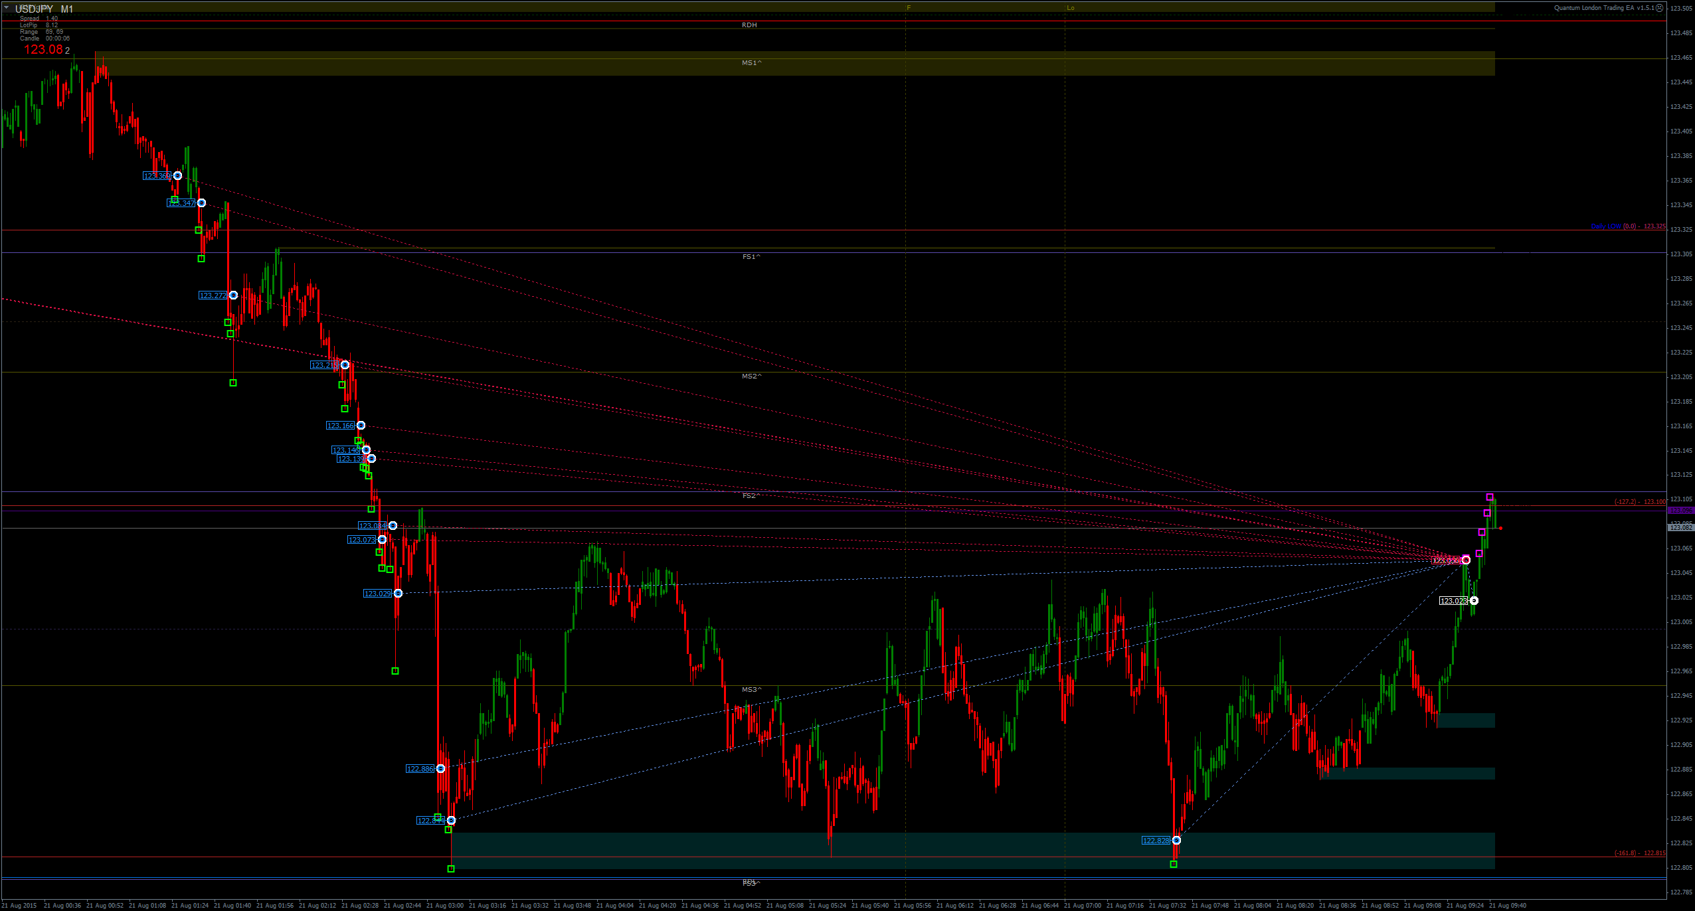Select the circle marker at 122.828
Screen dimensions: 1695x911
click(x=1176, y=841)
